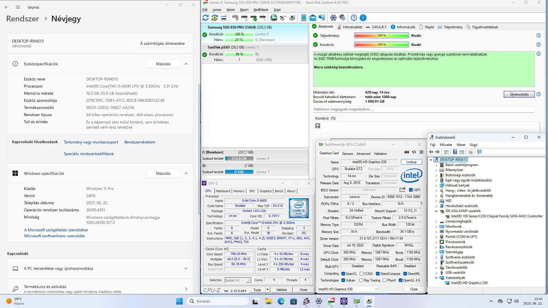This screenshot has width=548, height=308.
Task: Toggle the PhysX checkbox in GPU-Z
Action: point(384,280)
